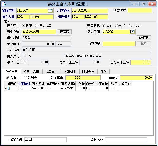Toggle the 明細 checkbox in row 1

click(113, 88)
